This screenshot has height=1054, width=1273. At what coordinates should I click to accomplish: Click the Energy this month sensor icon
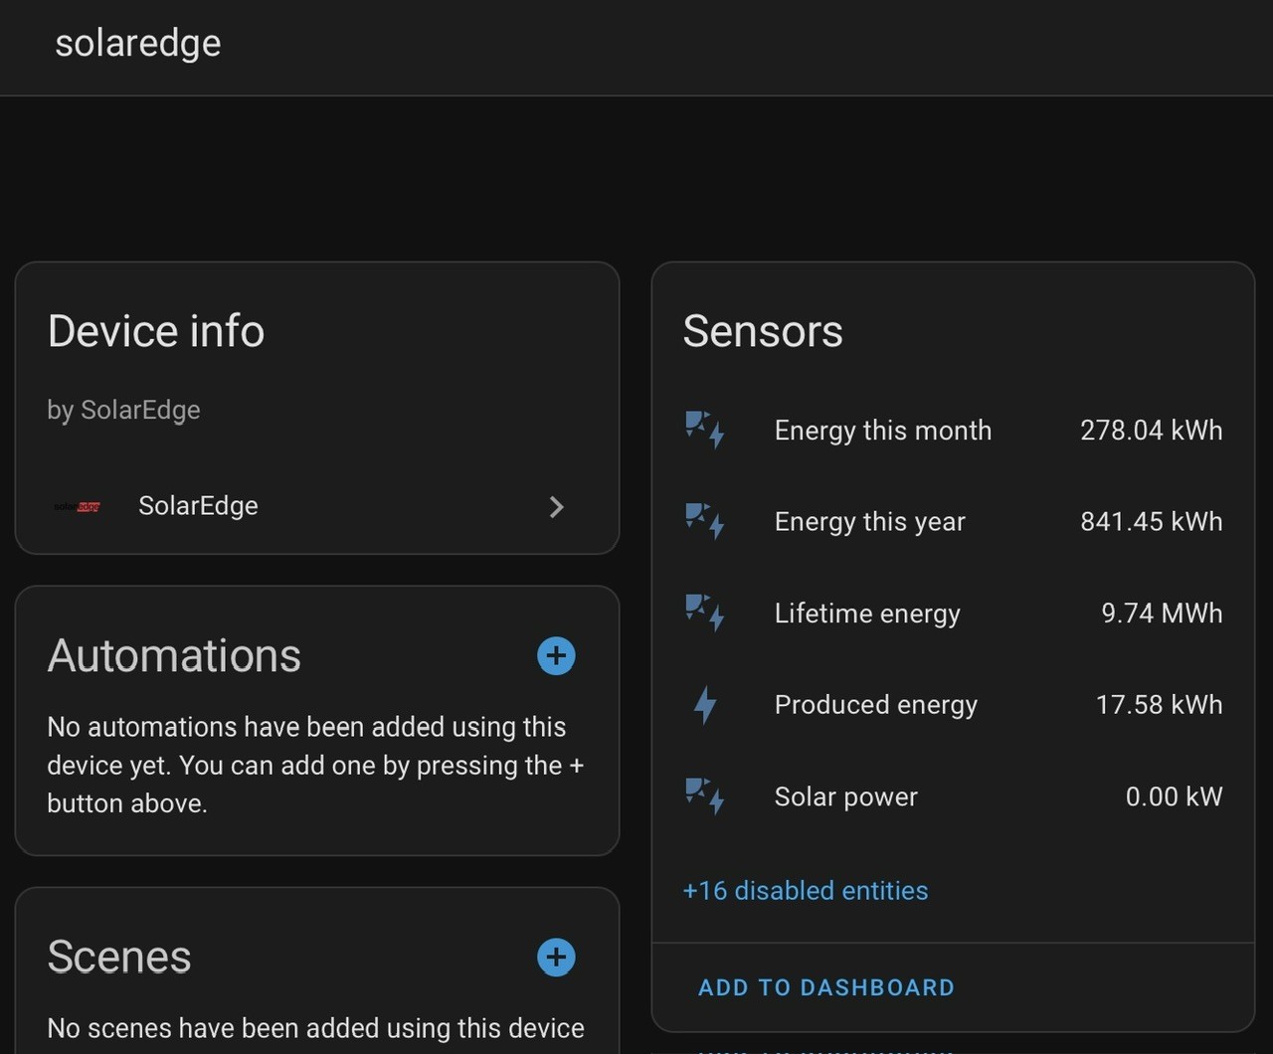(705, 430)
